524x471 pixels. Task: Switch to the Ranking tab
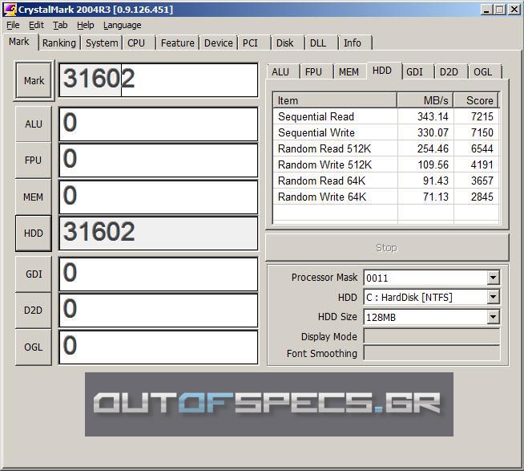coord(59,43)
